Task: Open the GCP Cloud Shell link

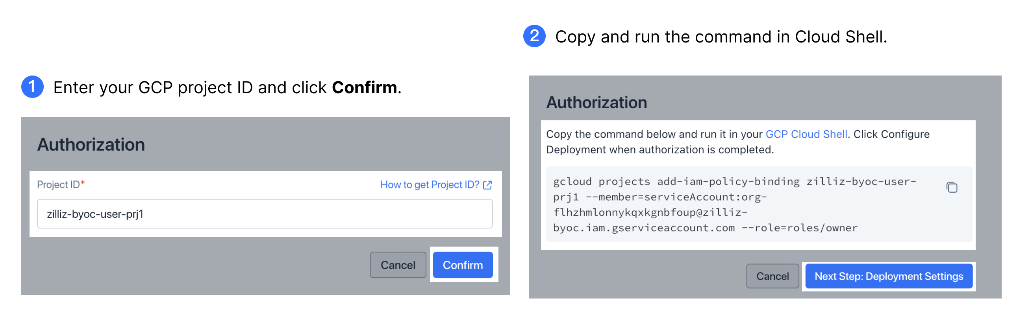Action: pos(806,135)
